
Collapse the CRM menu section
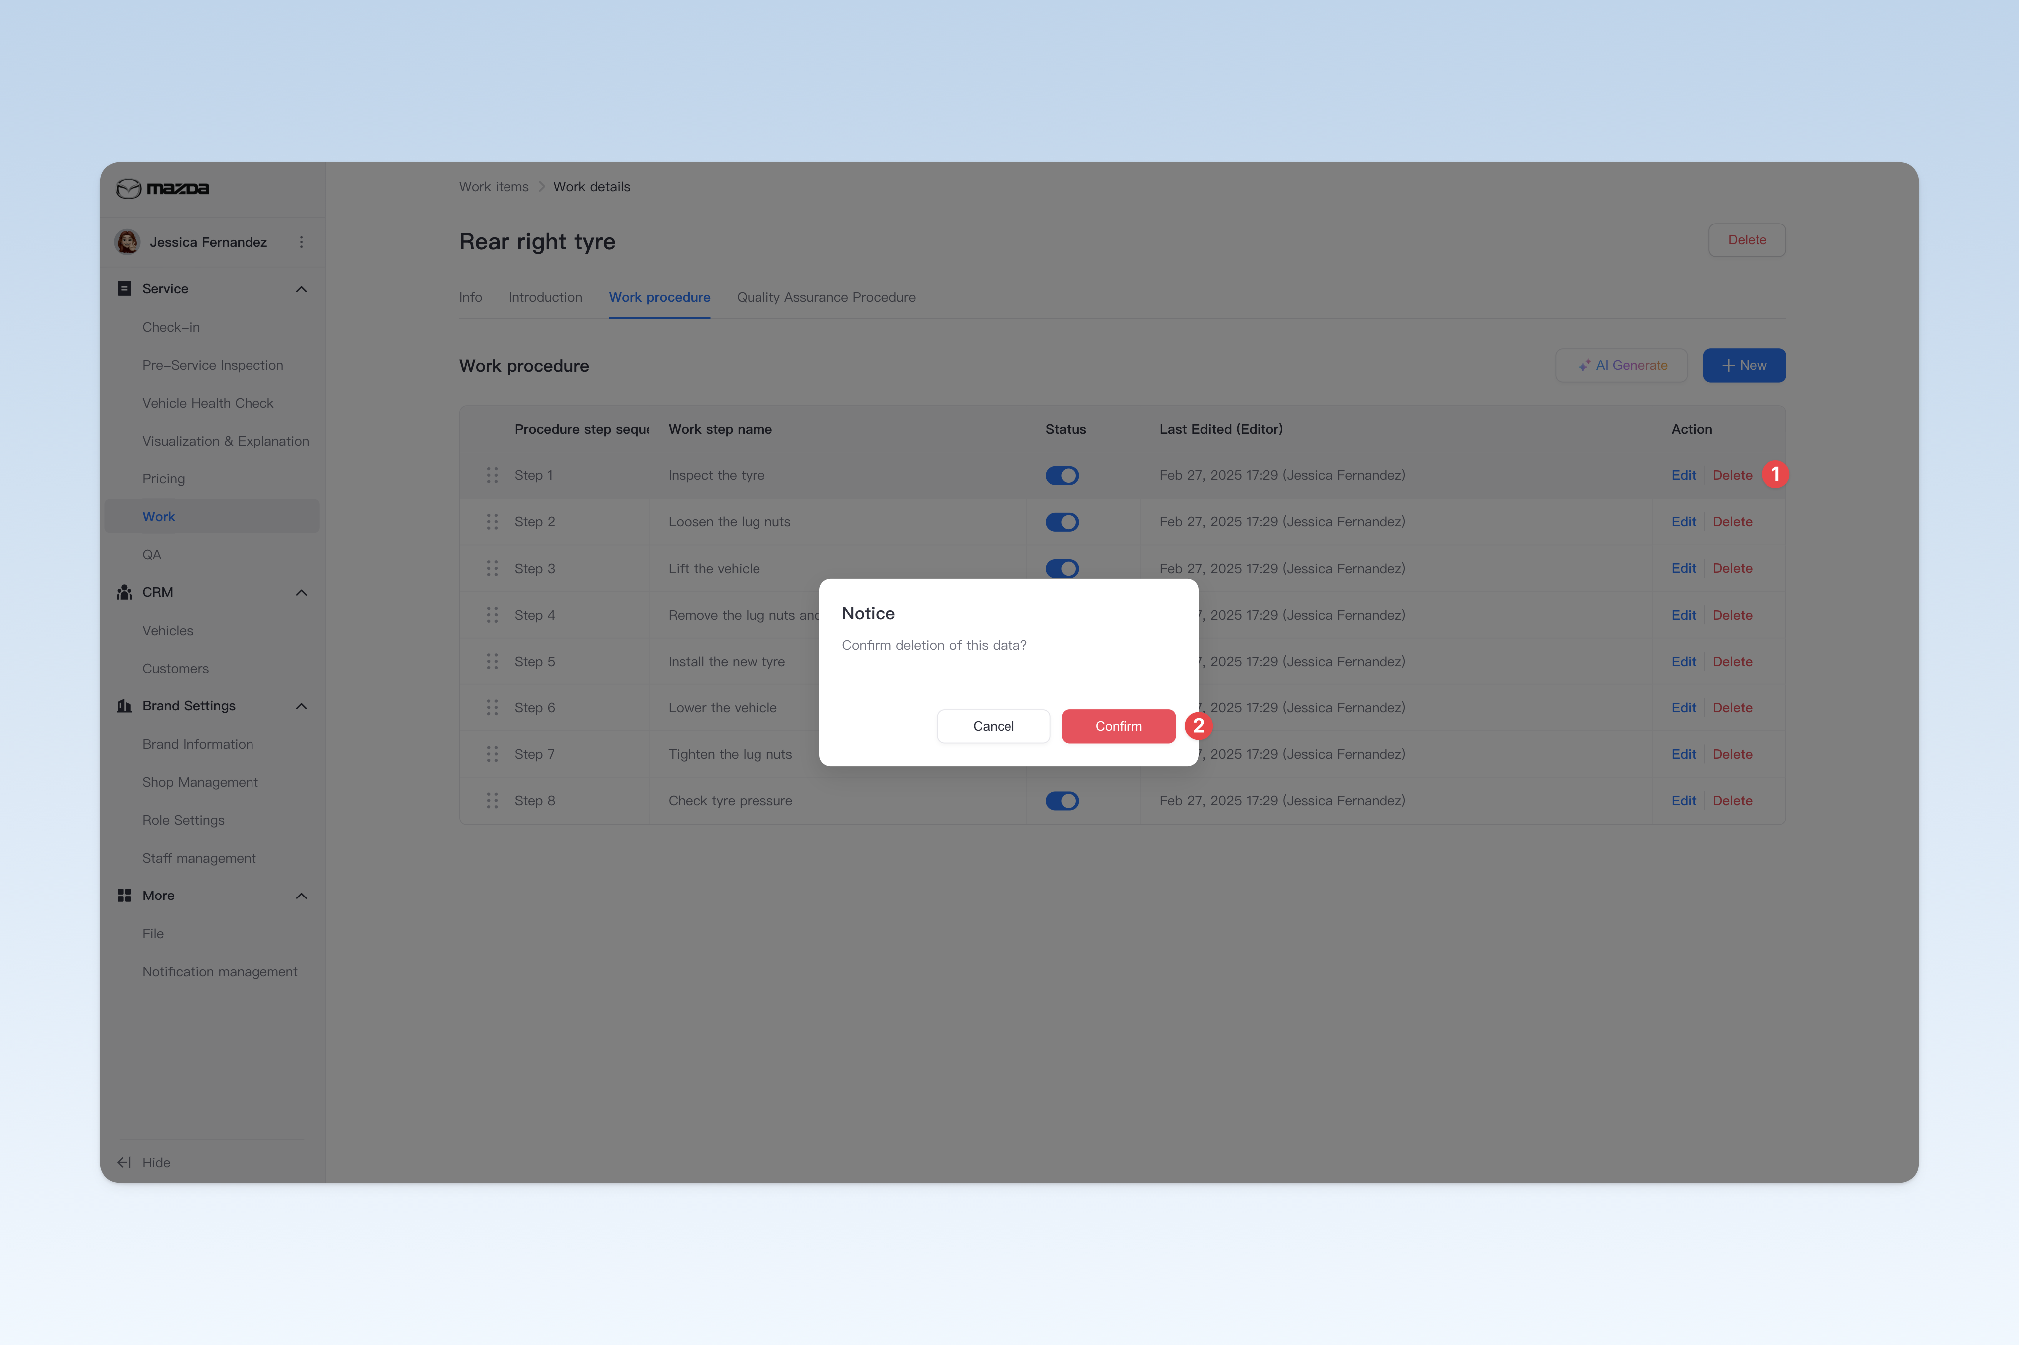point(301,593)
